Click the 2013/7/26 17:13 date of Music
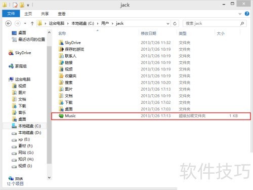The image size is (253, 190). [x=156, y=116]
